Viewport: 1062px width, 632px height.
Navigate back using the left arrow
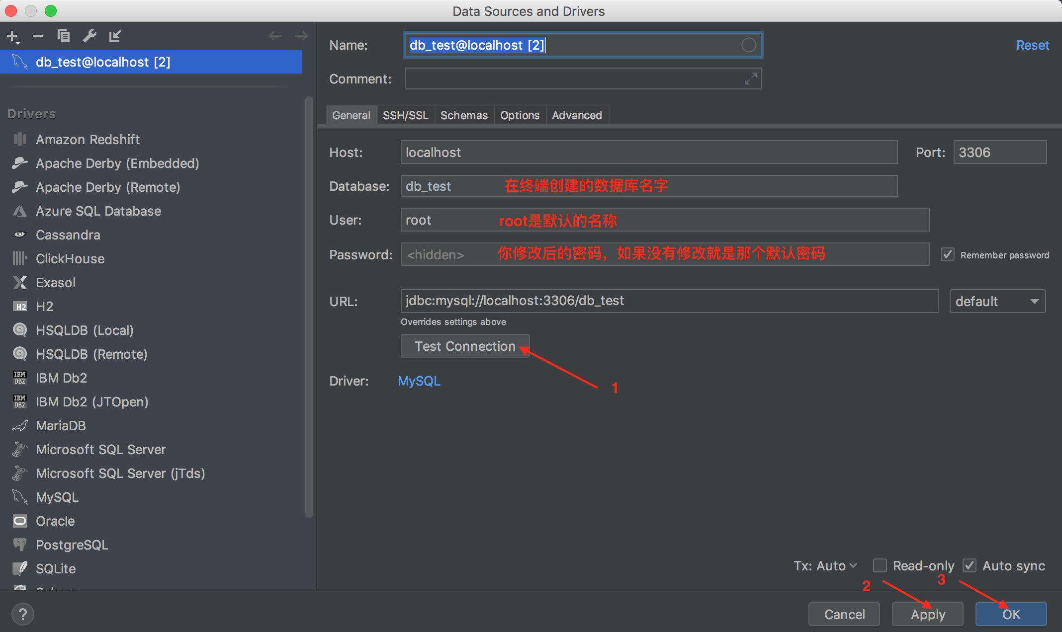(x=275, y=35)
